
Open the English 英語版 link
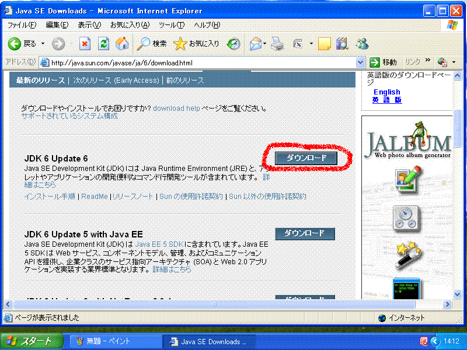point(387,96)
